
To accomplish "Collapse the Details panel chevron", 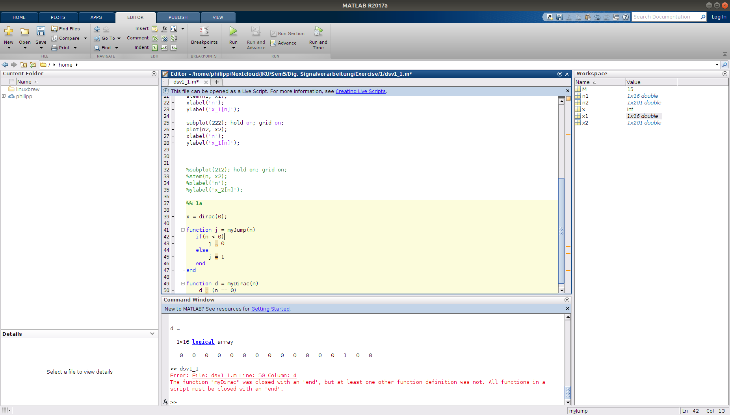I will (152, 334).
